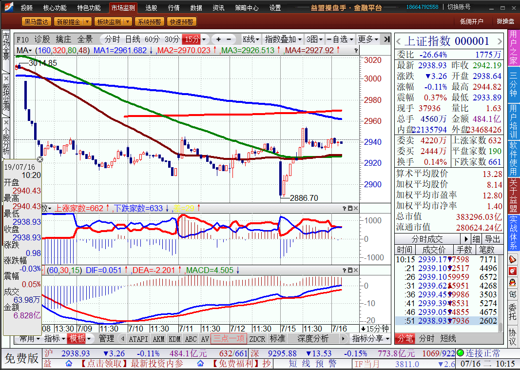Image resolution: width=520 pixels, height=370 pixels.
Task: Click the 导出 export button
Action: 493,239
